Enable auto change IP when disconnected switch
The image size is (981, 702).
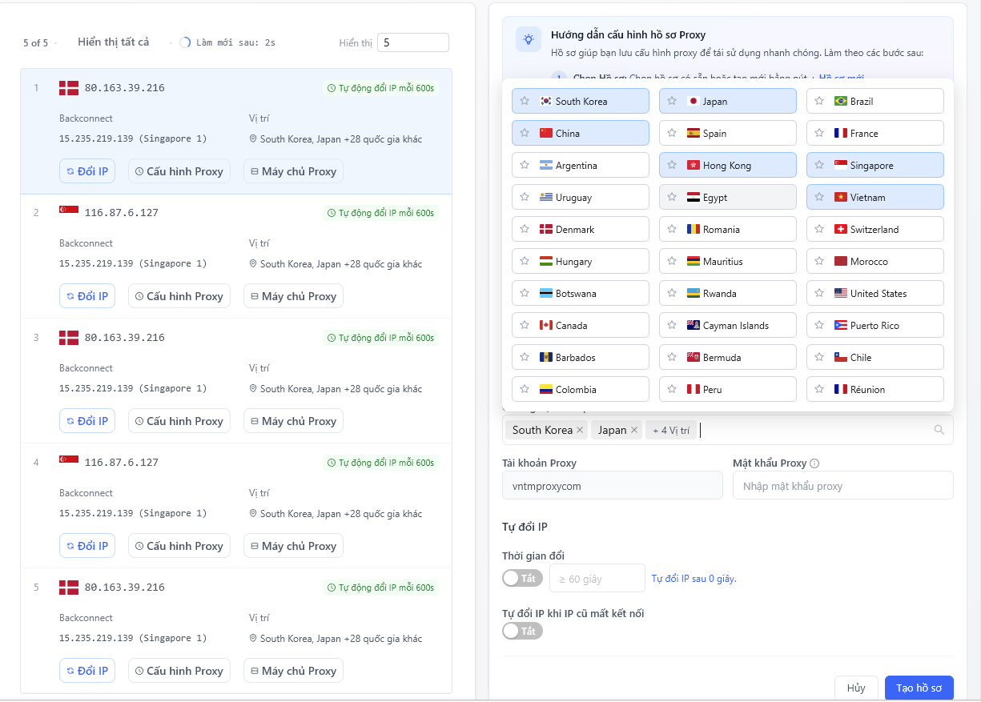tap(522, 631)
